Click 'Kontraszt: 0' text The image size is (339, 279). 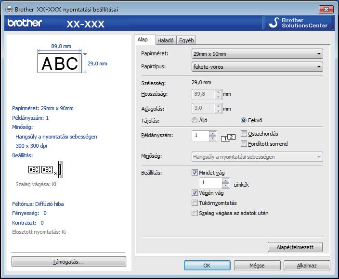[x=28, y=223]
